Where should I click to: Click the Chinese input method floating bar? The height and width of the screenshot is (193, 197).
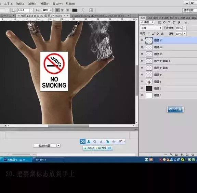tap(175, 109)
